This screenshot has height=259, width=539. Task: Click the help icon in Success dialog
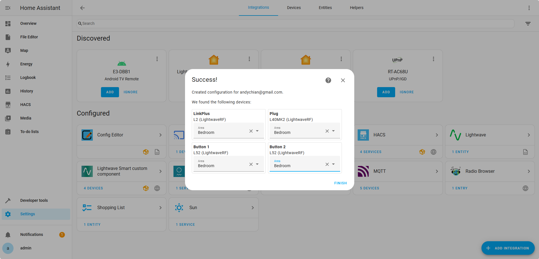coord(328,80)
